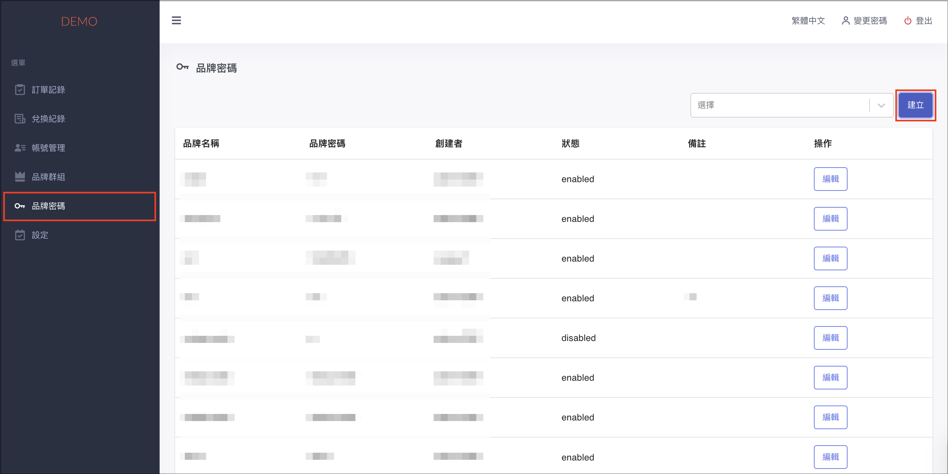The width and height of the screenshot is (948, 474).
Task: Click 編輯 in the row with a 備註 value
Action: pyautogui.click(x=830, y=298)
